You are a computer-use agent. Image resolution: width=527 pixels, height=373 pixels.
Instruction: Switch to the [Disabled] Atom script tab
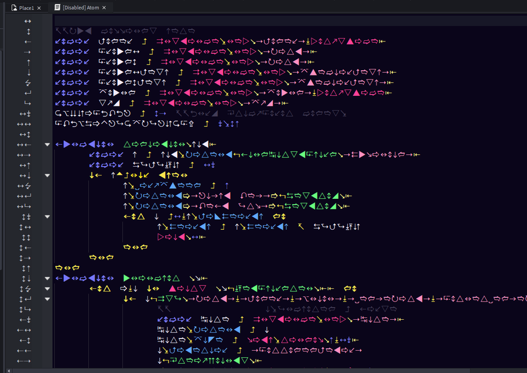click(x=81, y=8)
